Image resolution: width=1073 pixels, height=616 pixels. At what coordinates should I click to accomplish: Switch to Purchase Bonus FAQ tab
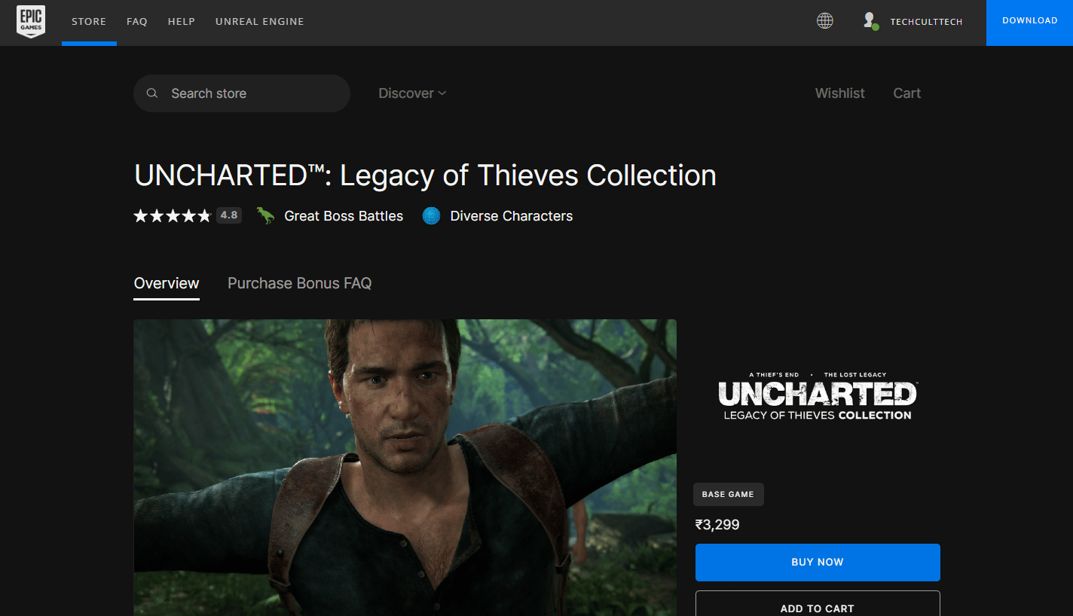point(299,283)
